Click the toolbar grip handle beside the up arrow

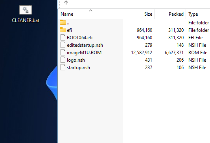59,4
